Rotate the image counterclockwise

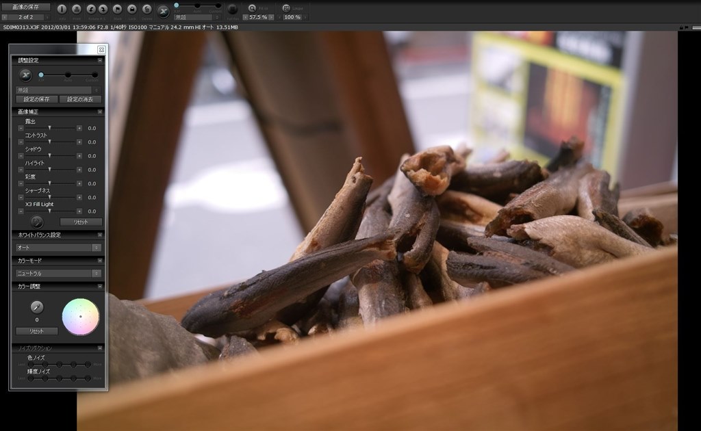click(x=92, y=9)
